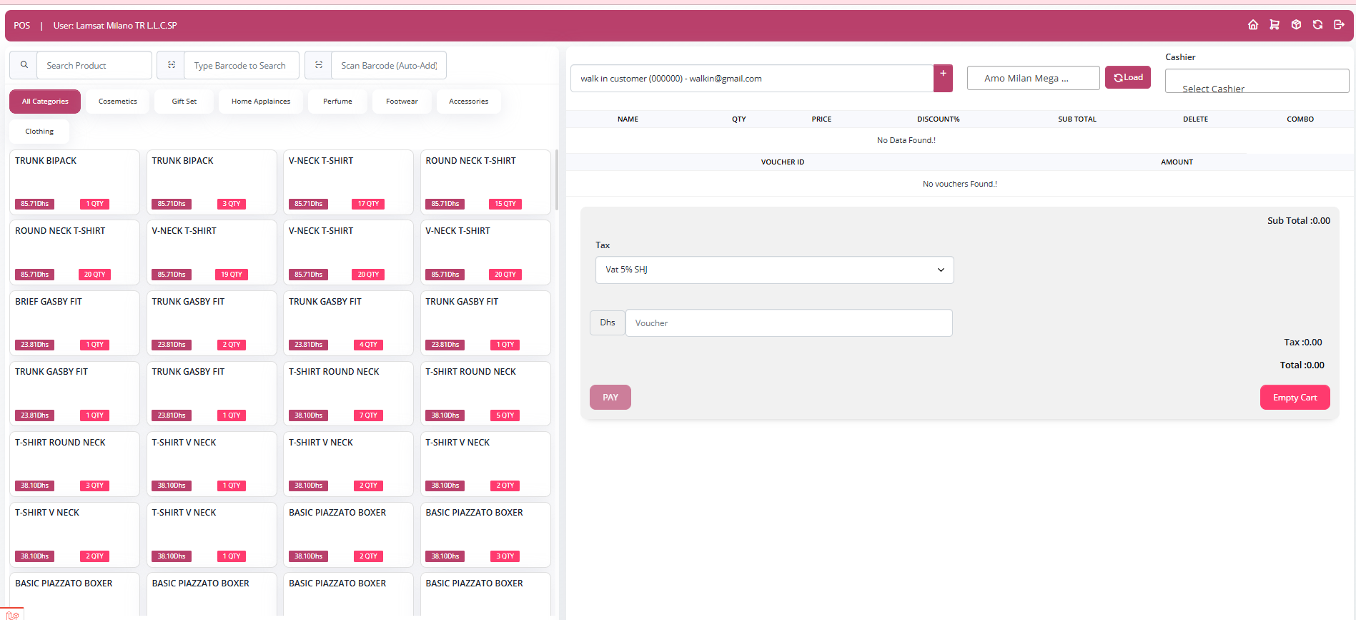1356x620 pixels.
Task: Click the Load button
Action: point(1128,77)
